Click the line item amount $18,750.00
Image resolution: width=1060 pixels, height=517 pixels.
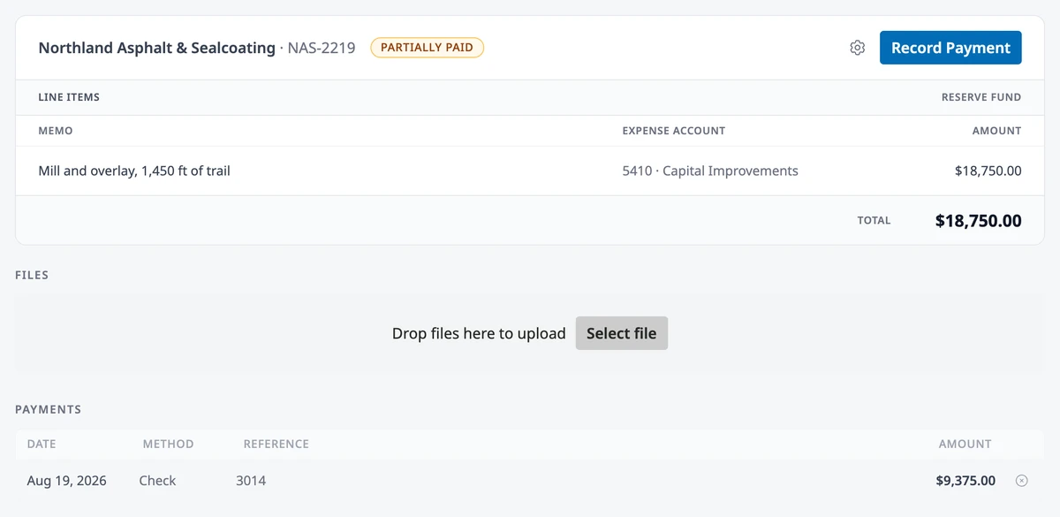click(x=988, y=171)
